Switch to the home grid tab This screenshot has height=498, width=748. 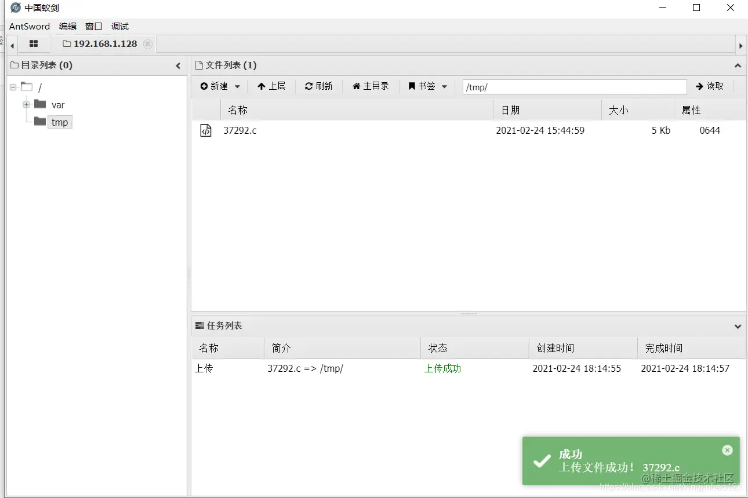pos(34,44)
